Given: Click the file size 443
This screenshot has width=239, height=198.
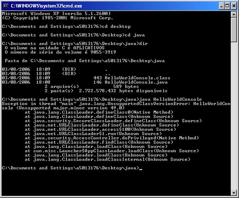Looking at the screenshot, I should [x=98, y=78].
